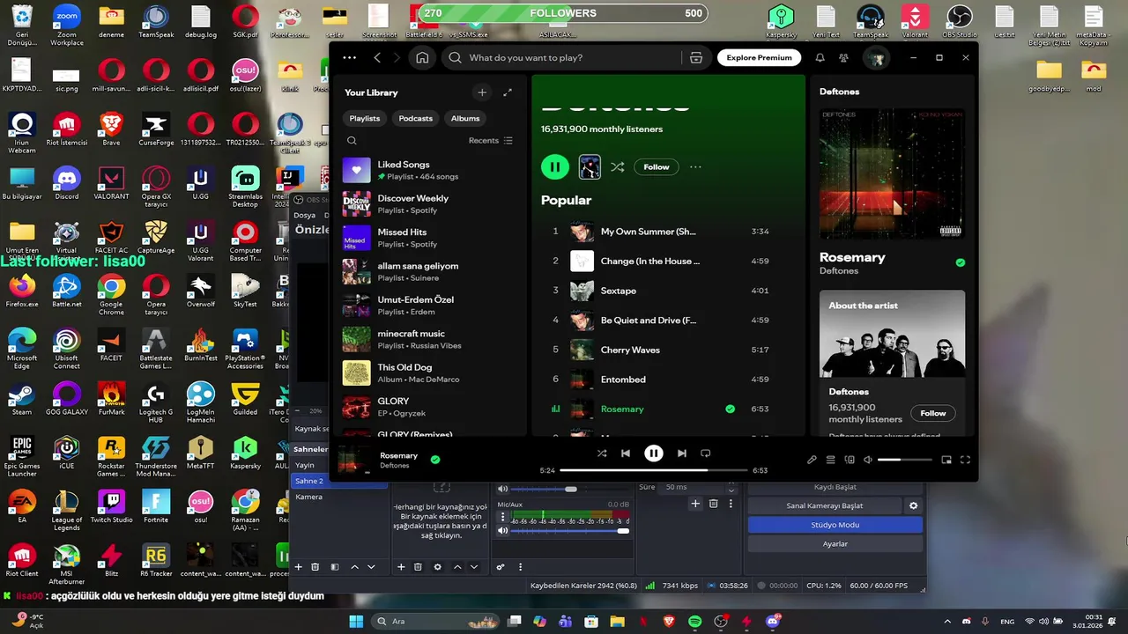Open Connect to a device icon
The image size is (1128, 634).
click(x=850, y=460)
